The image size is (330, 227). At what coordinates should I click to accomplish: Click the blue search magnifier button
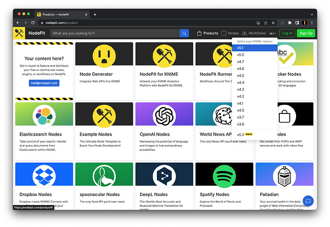pos(184,34)
